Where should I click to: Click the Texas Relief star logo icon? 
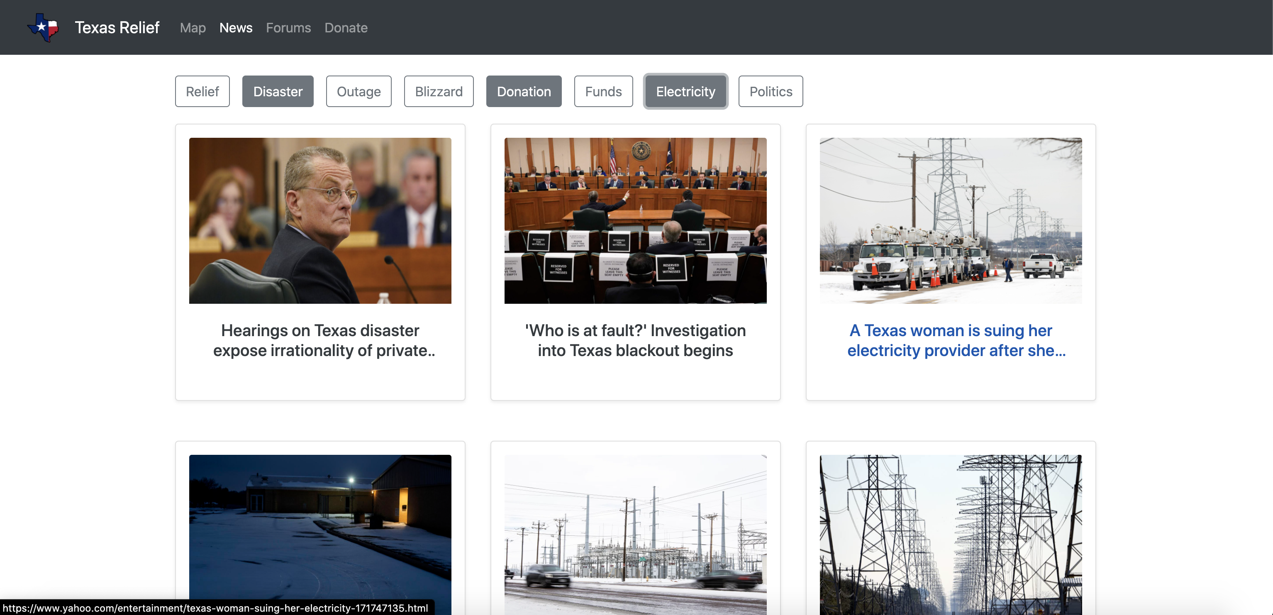[x=44, y=27]
